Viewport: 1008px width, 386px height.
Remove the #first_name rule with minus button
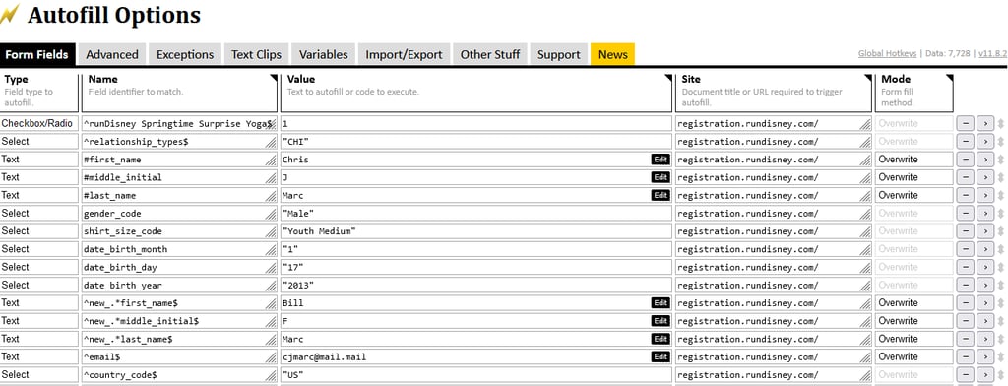tap(965, 160)
